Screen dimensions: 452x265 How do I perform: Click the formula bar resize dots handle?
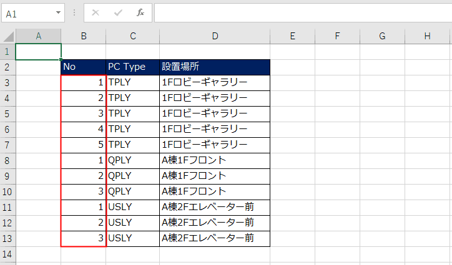[x=74, y=12]
